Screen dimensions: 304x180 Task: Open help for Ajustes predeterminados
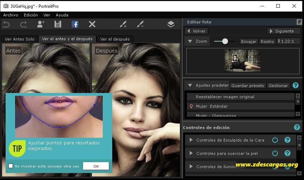296,85
